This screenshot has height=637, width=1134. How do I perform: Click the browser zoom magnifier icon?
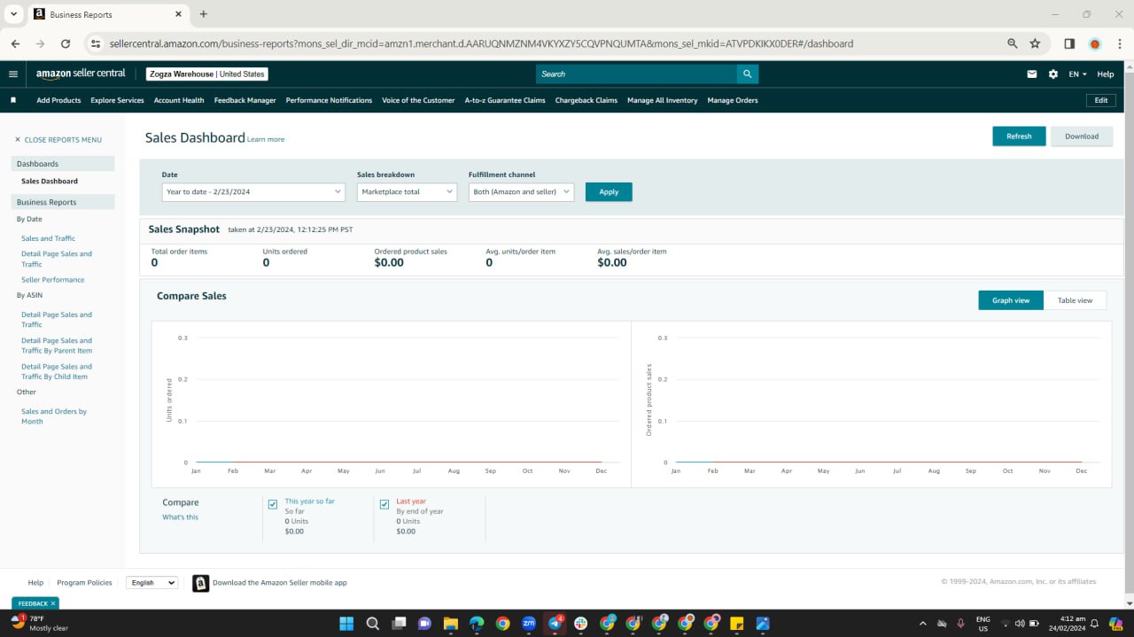click(x=1013, y=43)
